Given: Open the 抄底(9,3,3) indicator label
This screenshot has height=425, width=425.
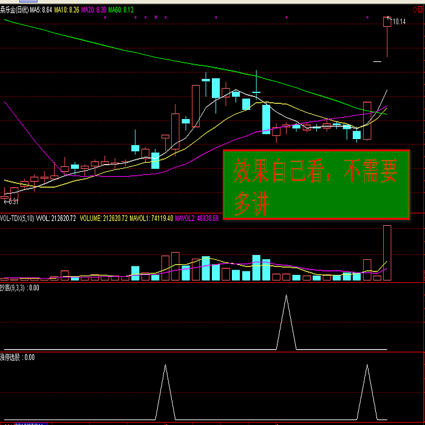Looking at the screenshot, I should pyautogui.click(x=19, y=288).
